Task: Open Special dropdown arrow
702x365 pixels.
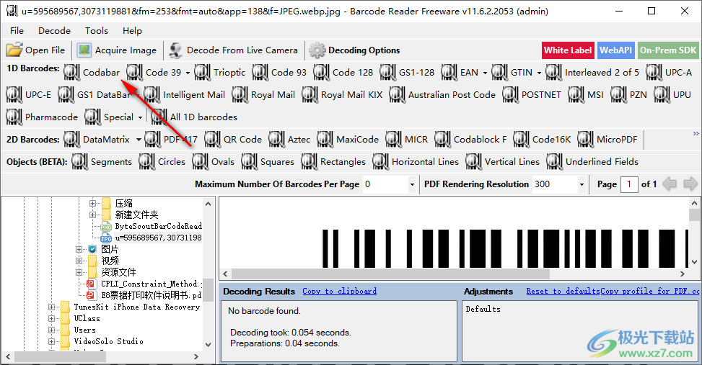Action: (x=140, y=117)
